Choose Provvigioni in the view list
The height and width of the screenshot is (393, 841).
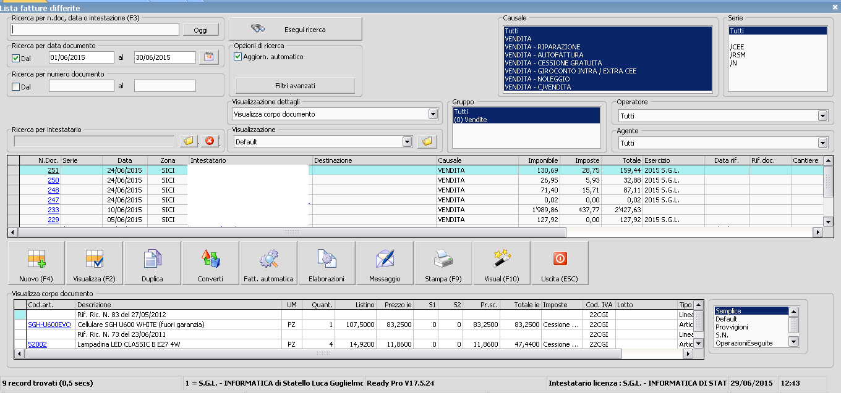coord(732,327)
